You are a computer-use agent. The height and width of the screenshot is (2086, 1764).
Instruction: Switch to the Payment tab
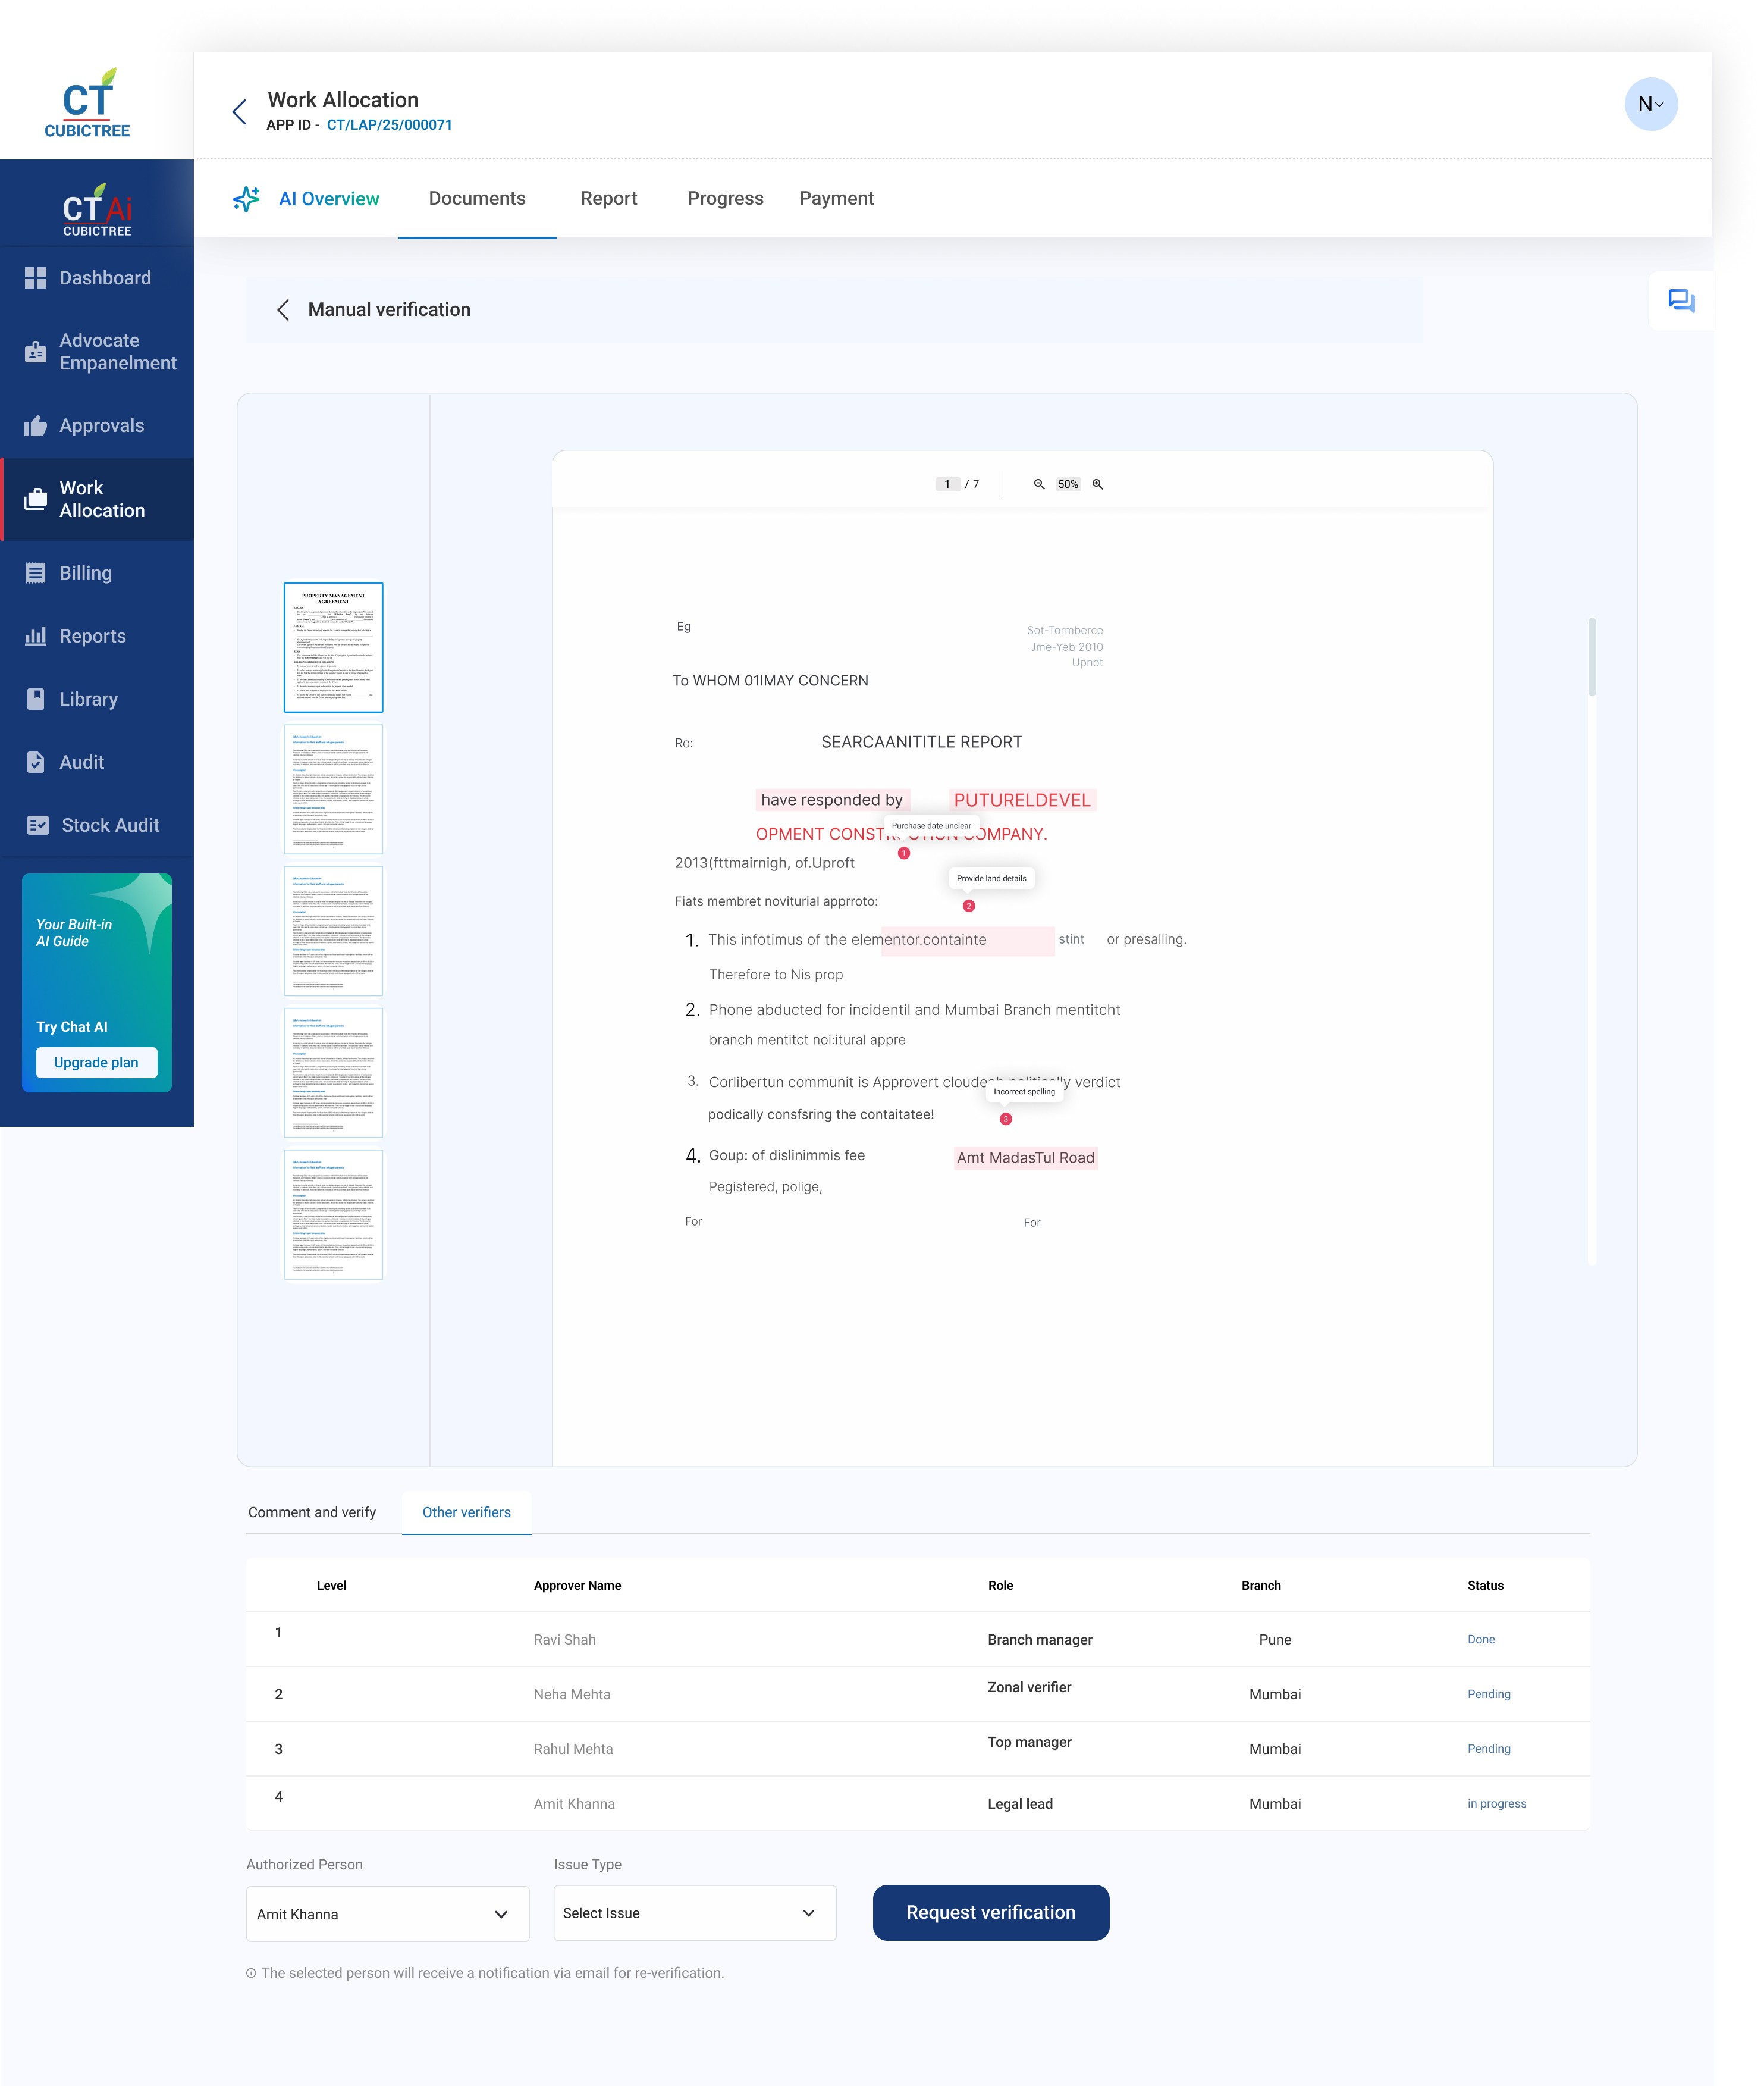[x=836, y=198]
